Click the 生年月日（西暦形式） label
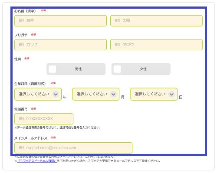The width and height of the screenshot is (217, 173). click(30, 84)
